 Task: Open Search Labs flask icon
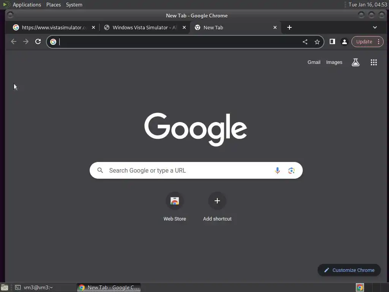click(x=356, y=62)
